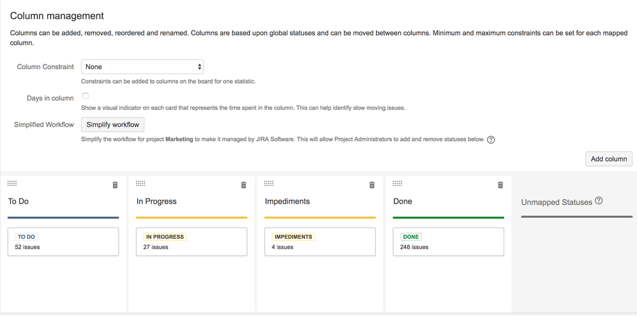Select the TO DO status card
The height and width of the screenshot is (316, 637).
(x=63, y=242)
